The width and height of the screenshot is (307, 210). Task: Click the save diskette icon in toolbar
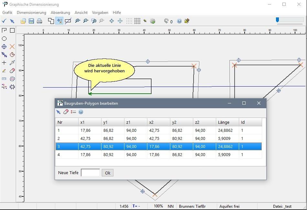(x=31, y=21)
